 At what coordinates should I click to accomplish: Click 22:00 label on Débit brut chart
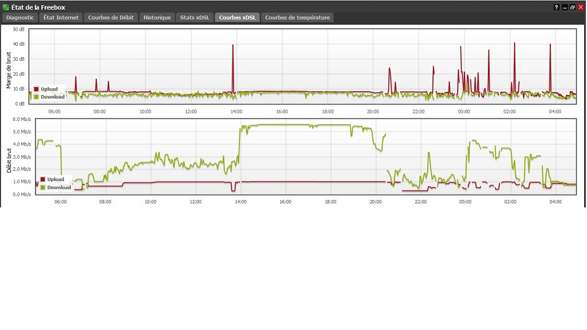[x=420, y=202]
